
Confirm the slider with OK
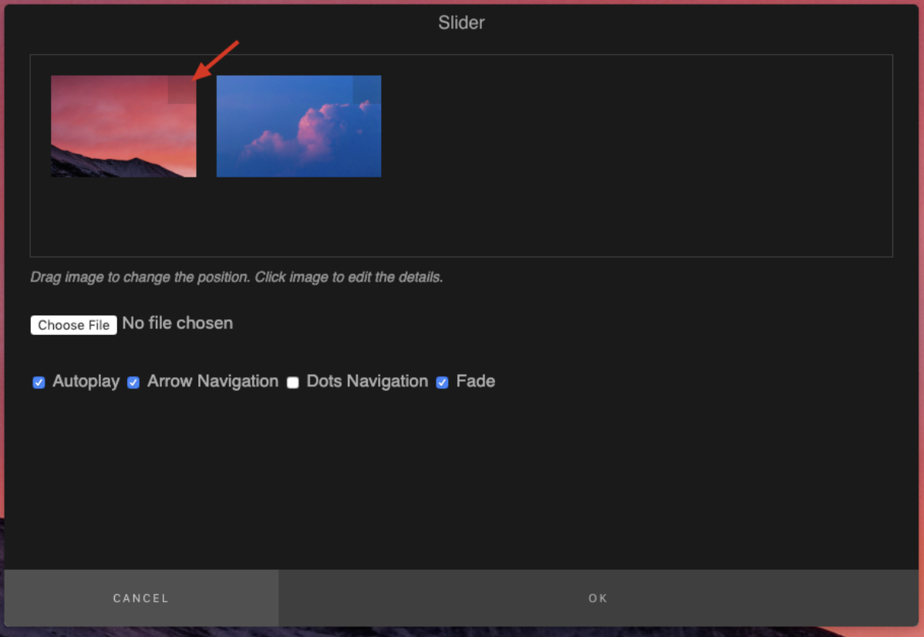tap(598, 598)
